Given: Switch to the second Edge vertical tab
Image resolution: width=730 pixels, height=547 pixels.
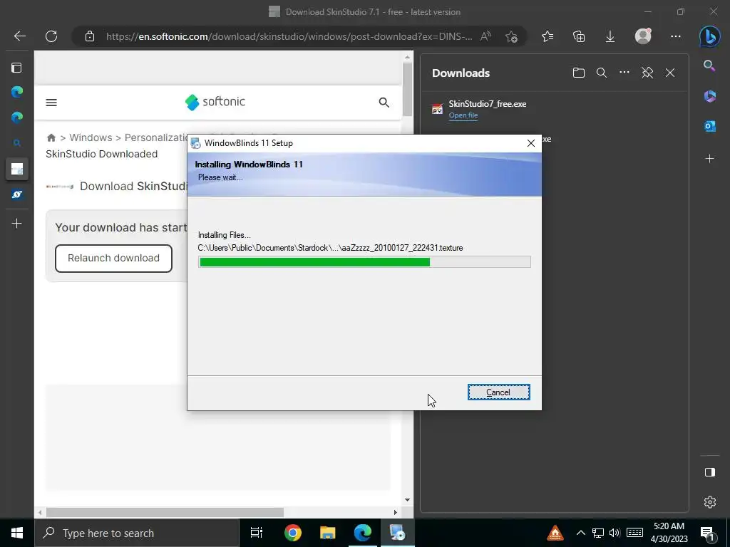Looking at the screenshot, I should (x=17, y=118).
